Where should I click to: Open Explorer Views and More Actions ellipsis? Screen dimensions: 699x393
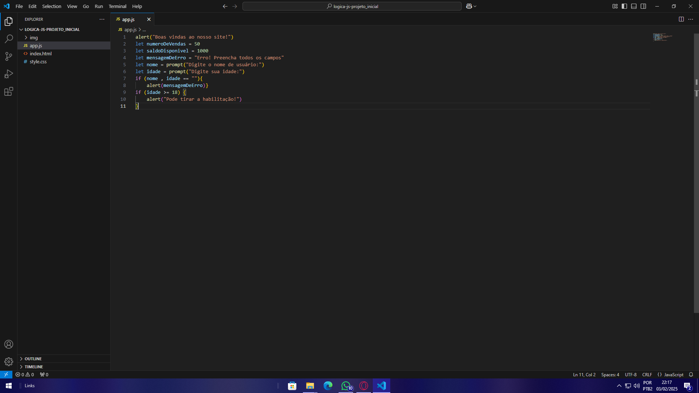pos(102,19)
